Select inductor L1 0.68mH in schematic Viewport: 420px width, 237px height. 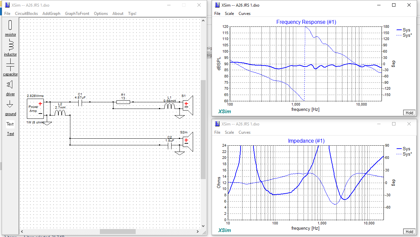pos(170,106)
